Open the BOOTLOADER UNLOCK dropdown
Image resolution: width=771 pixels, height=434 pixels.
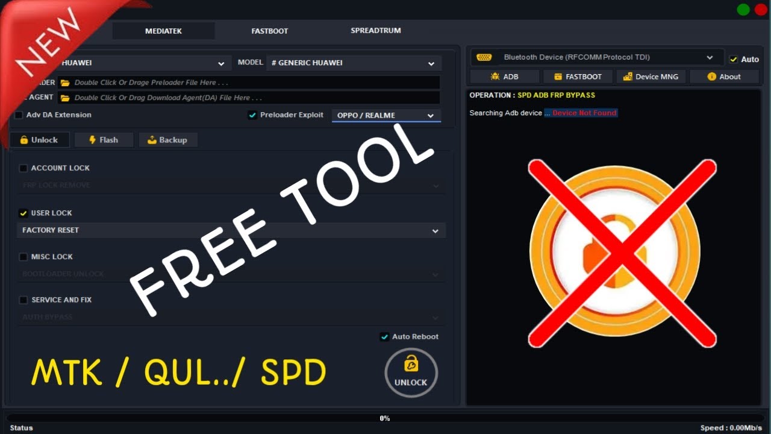point(231,274)
